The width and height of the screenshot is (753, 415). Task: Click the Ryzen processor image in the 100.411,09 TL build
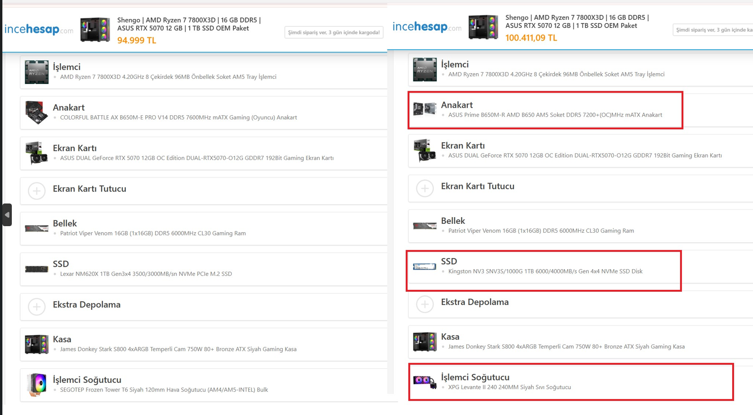[x=425, y=69]
